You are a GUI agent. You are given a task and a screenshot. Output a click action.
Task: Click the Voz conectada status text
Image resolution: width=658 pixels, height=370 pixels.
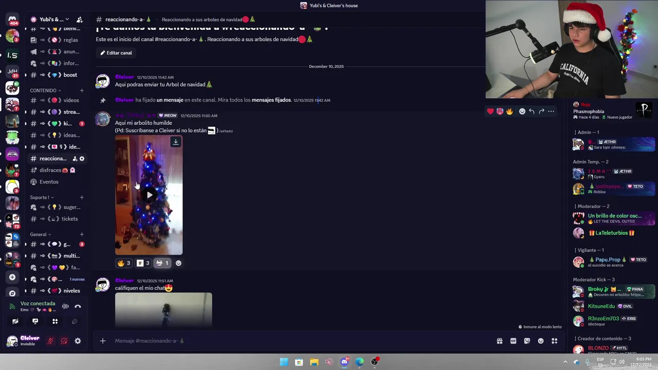38,304
